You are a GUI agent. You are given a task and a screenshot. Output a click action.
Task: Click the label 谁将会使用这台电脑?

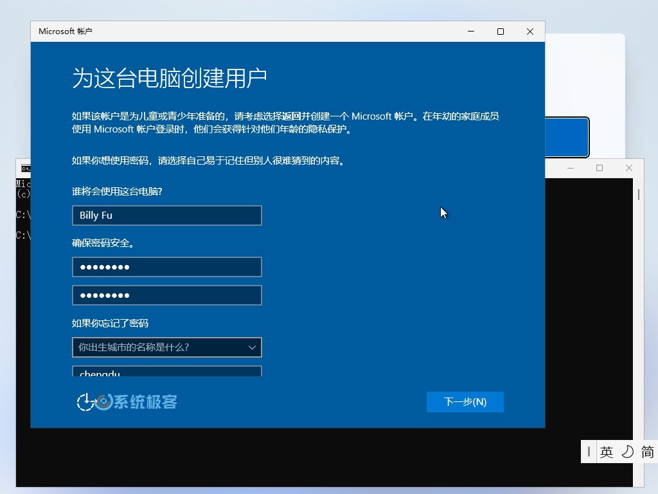tap(117, 192)
